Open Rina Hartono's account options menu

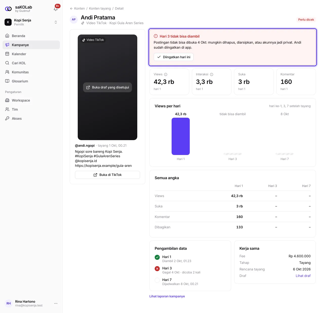coord(56,303)
